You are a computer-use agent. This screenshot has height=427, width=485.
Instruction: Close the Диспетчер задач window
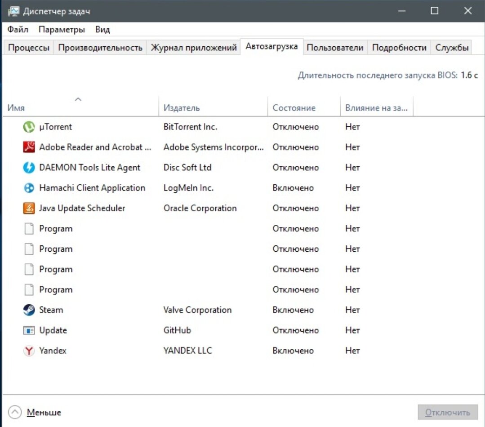tap(467, 11)
